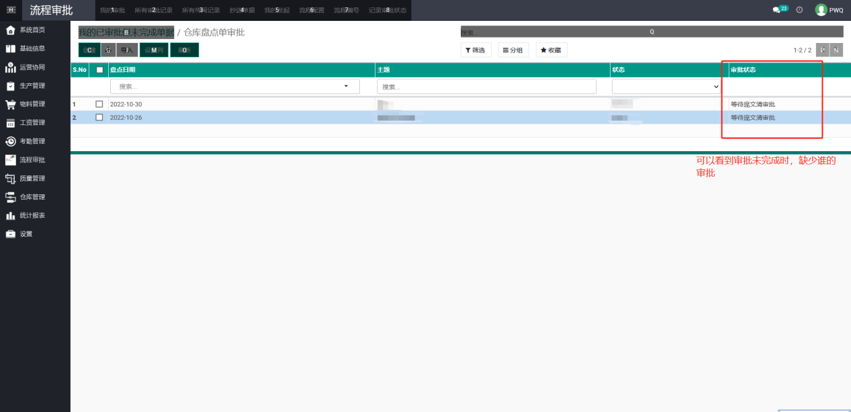This screenshot has height=412, width=851.
Task: Check the box for the 2022-10-26 row
Action: pos(99,118)
